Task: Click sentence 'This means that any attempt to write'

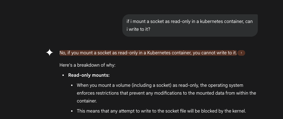Action: coord(161,111)
